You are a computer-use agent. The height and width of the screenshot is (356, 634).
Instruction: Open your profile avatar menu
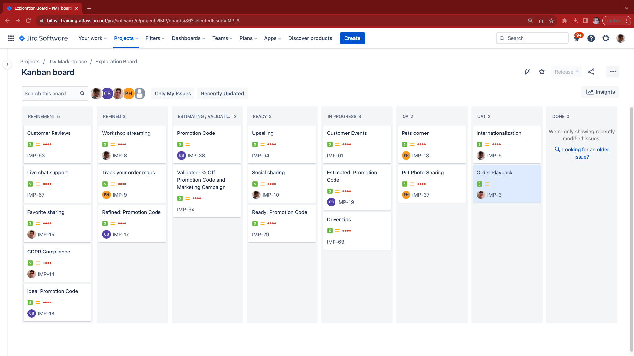pyautogui.click(x=620, y=38)
